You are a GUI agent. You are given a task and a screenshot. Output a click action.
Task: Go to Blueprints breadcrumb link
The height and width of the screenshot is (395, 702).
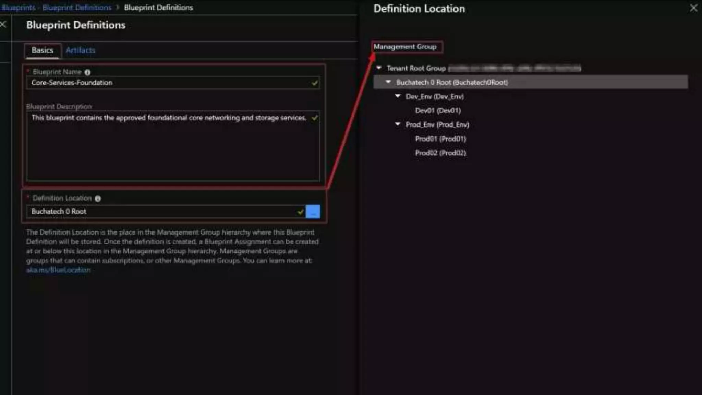(x=19, y=8)
